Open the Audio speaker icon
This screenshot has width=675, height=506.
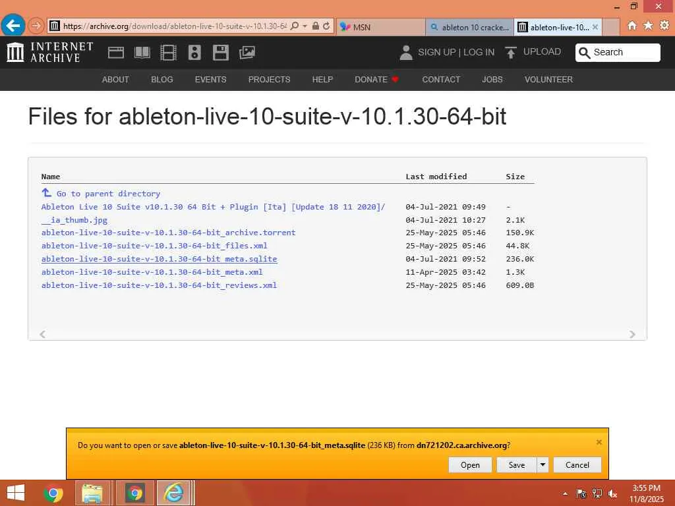194,53
